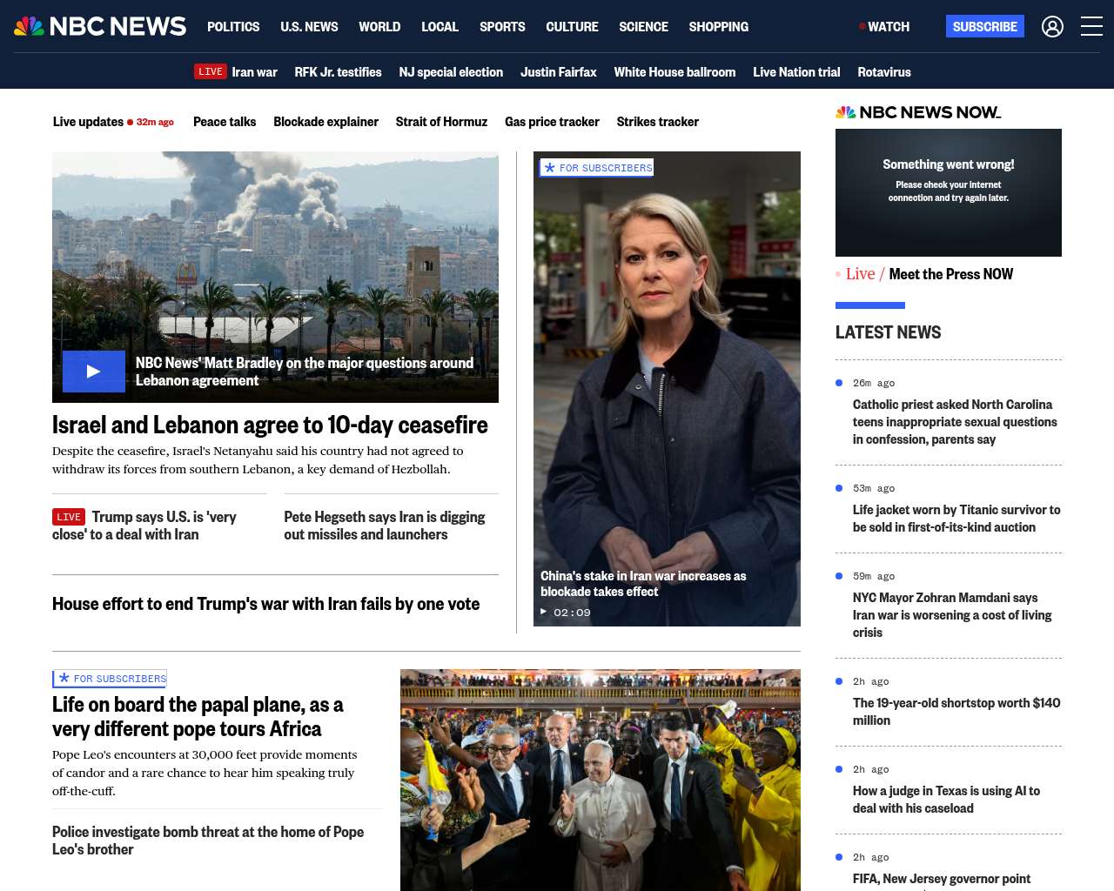Image resolution: width=1114 pixels, height=891 pixels.
Task: Select the Gas price tracker topic
Action: 552,122
